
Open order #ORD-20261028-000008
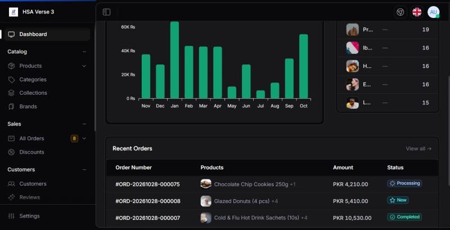click(x=148, y=201)
